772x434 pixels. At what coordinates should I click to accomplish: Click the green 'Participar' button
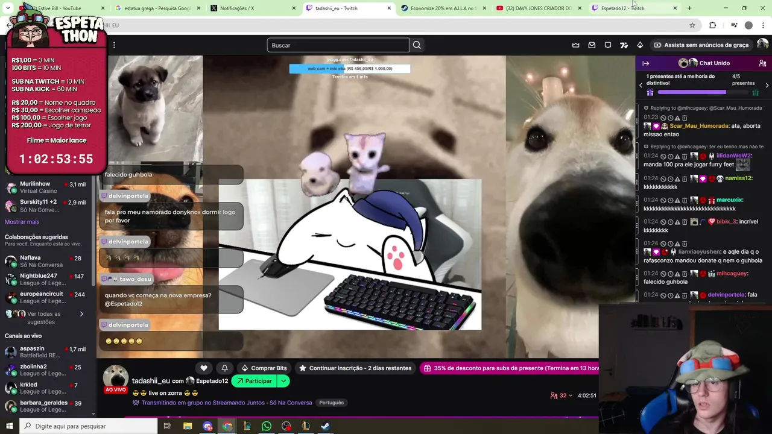pyautogui.click(x=254, y=381)
